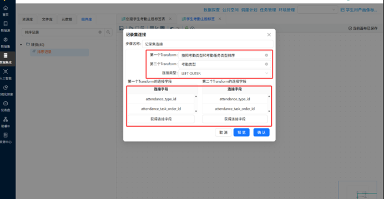This screenshot has height=199, width=384.
Task: Open the 第二个Transform 考勤类型 selection box
Action: click(x=225, y=64)
